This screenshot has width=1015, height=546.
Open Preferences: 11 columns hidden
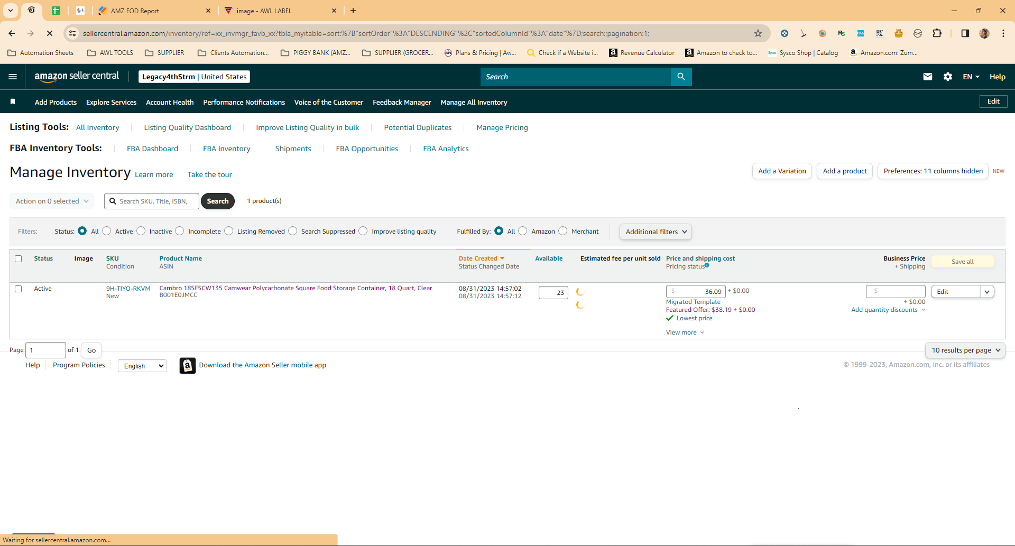tap(933, 171)
